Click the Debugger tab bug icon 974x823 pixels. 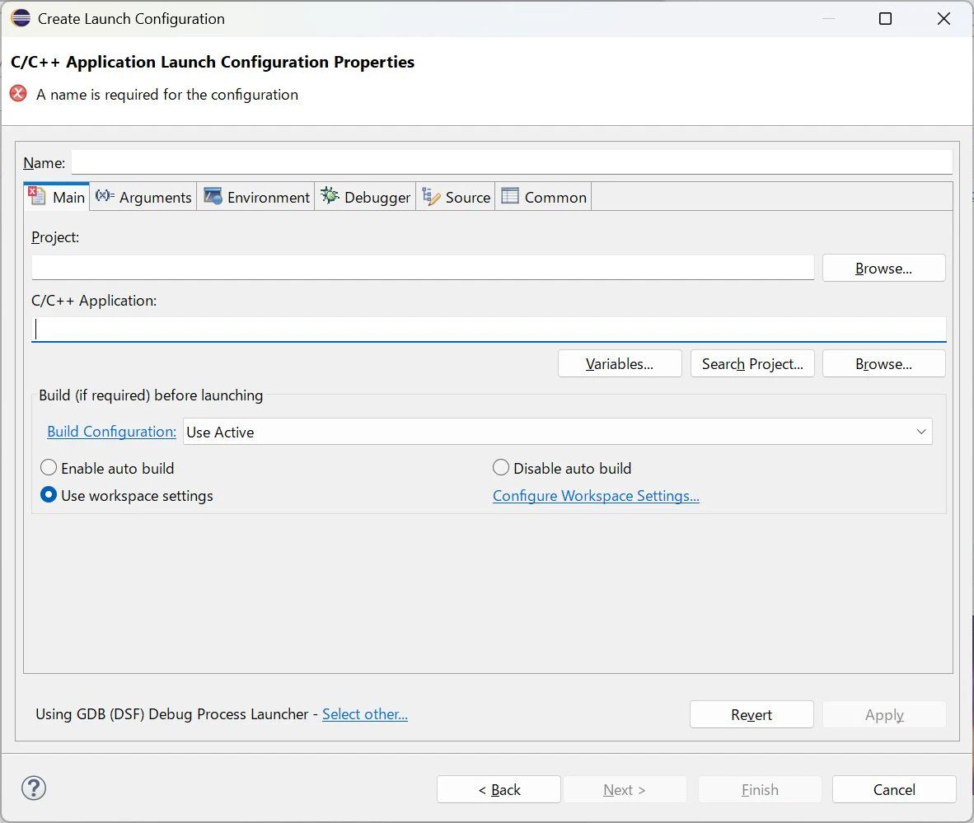pyautogui.click(x=330, y=195)
